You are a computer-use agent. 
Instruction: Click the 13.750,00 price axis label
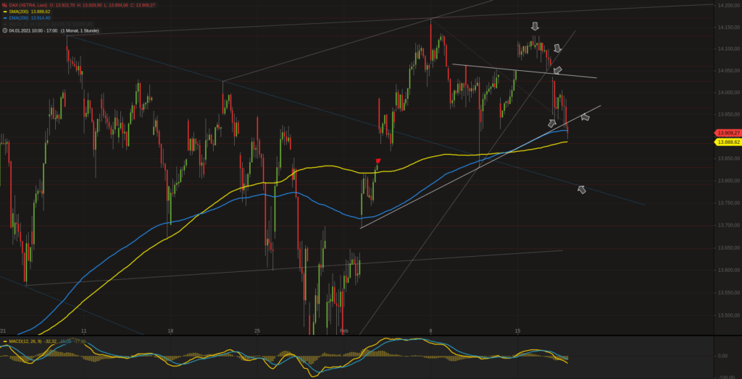728,203
